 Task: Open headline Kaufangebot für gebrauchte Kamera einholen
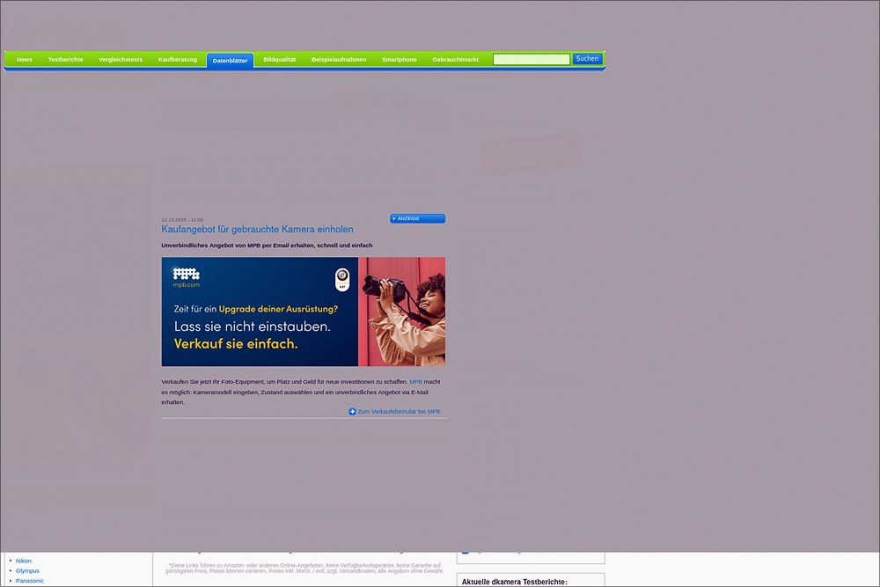point(257,230)
